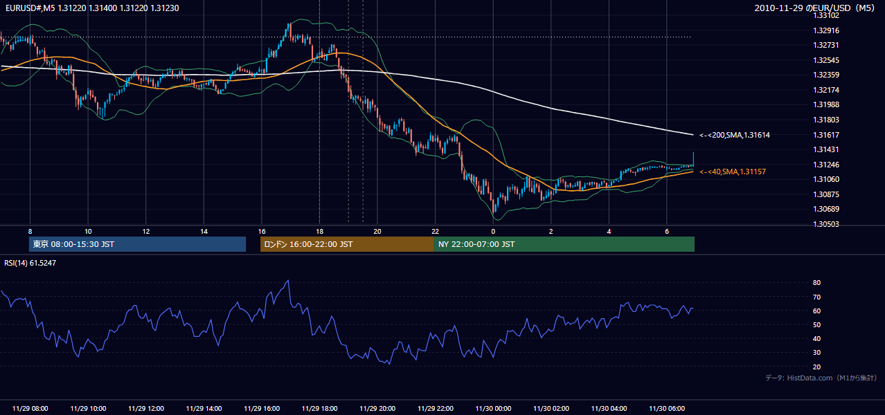885x415 pixels.
Task: Click RSI axis level 50
Action: tap(816, 324)
